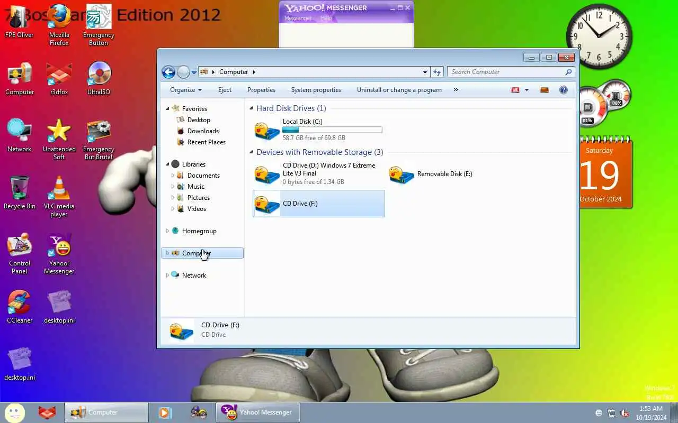Open System properties from toolbar
Screen dimensions: 678x423
(316, 90)
